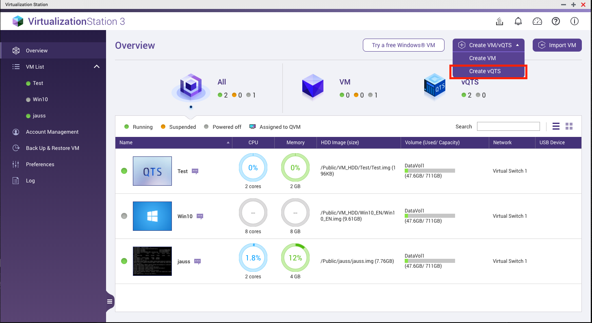
Task: Open the Win10 VM name link
Action: coord(185,217)
